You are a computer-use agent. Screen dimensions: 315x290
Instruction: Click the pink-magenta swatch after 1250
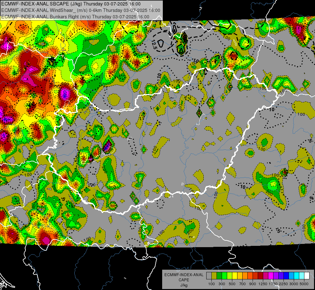(265, 275)
